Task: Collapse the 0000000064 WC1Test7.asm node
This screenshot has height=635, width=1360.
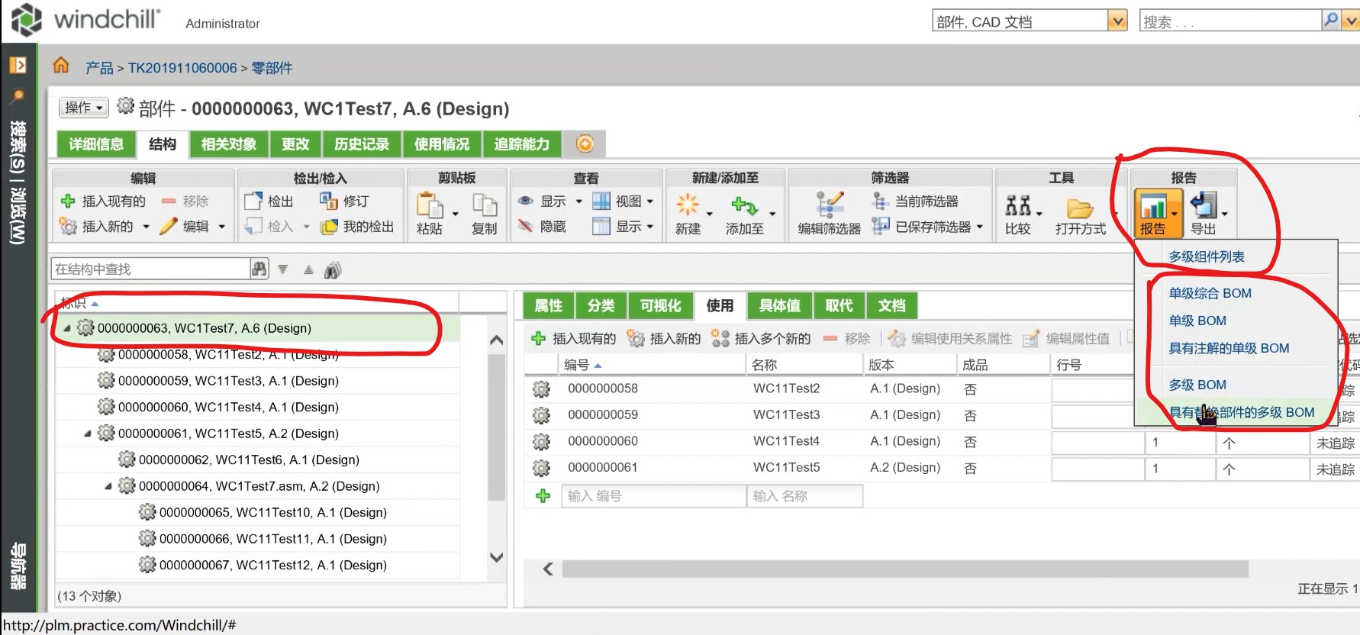Action: coord(108,486)
